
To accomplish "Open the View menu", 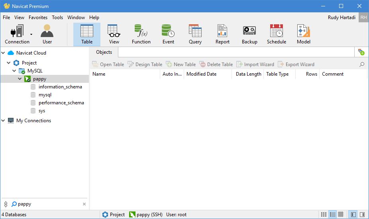I will [19, 18].
